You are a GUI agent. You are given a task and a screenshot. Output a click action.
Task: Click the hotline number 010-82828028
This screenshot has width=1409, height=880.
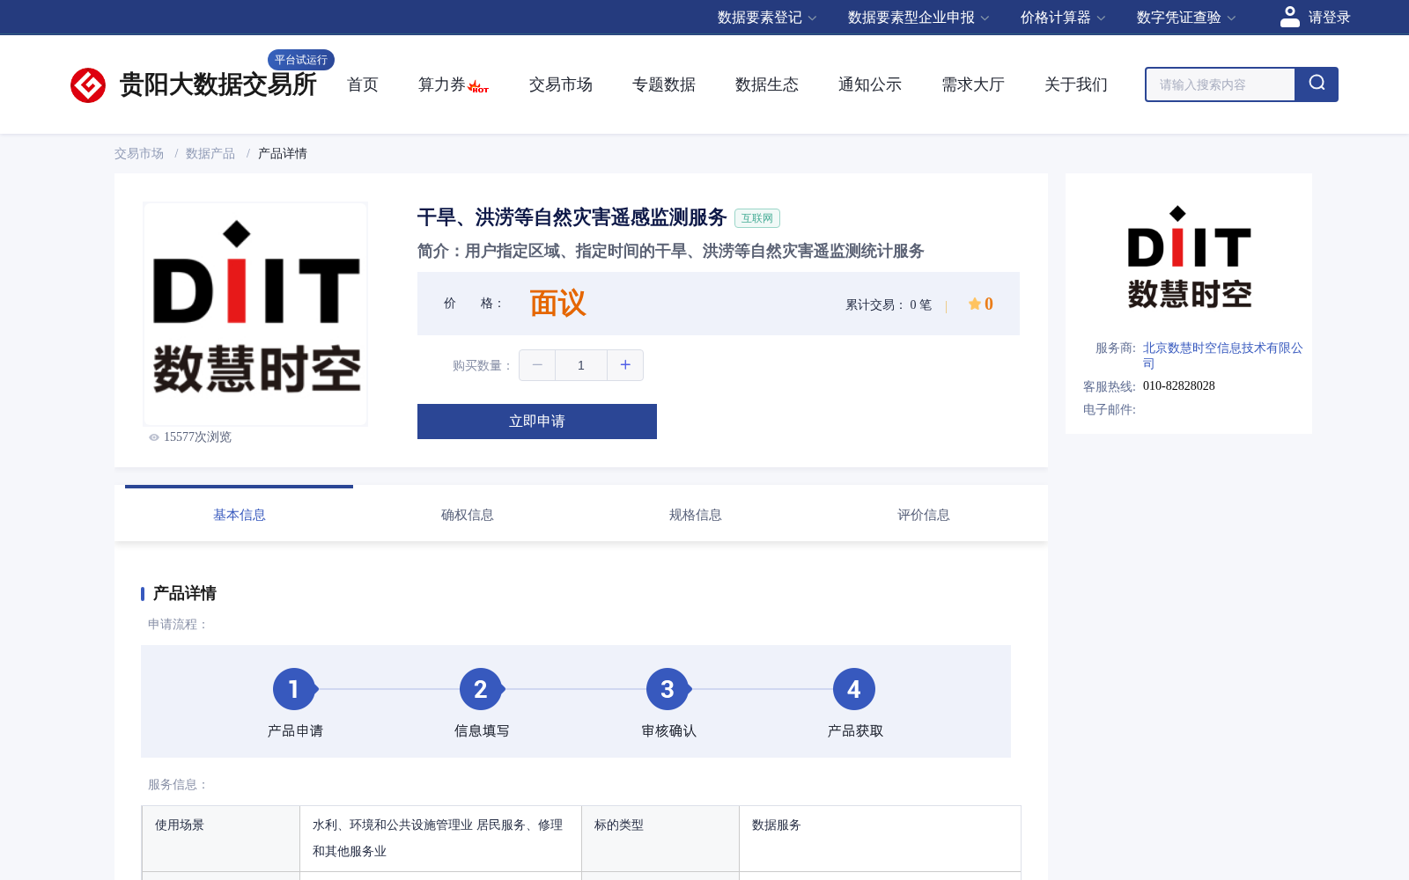(1179, 386)
